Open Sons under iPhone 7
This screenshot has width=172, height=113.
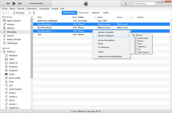[x=11, y=82]
